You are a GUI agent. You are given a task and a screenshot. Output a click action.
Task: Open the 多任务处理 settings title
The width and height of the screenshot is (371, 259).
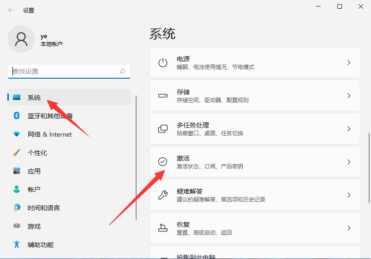(x=193, y=125)
